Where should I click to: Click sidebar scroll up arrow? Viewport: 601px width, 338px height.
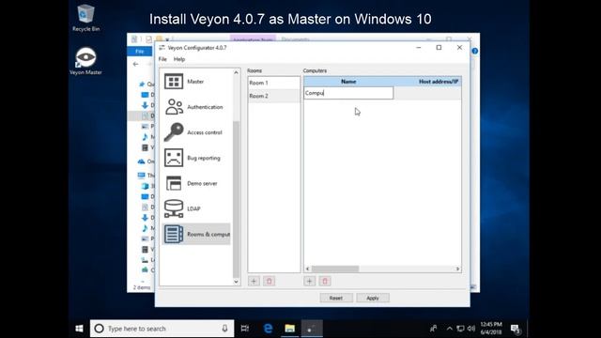[x=236, y=72]
